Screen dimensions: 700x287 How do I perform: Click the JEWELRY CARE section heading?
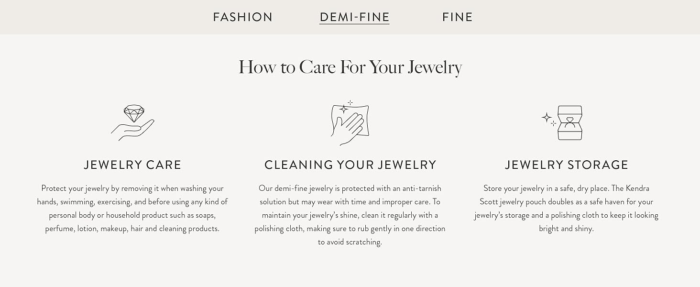(133, 165)
